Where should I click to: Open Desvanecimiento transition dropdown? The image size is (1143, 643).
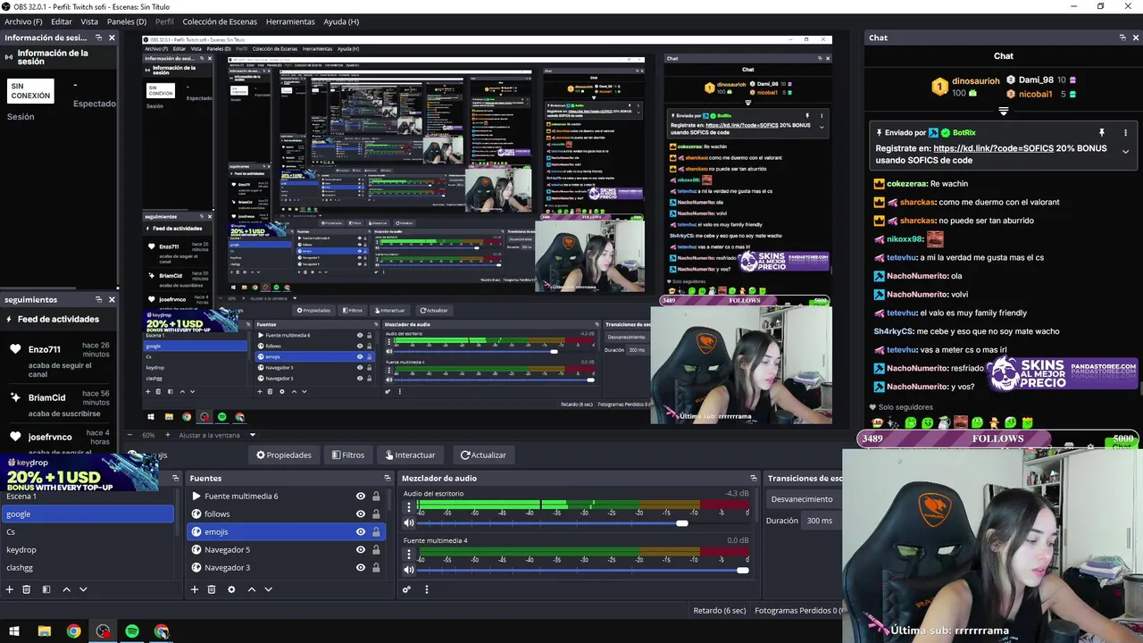804,499
